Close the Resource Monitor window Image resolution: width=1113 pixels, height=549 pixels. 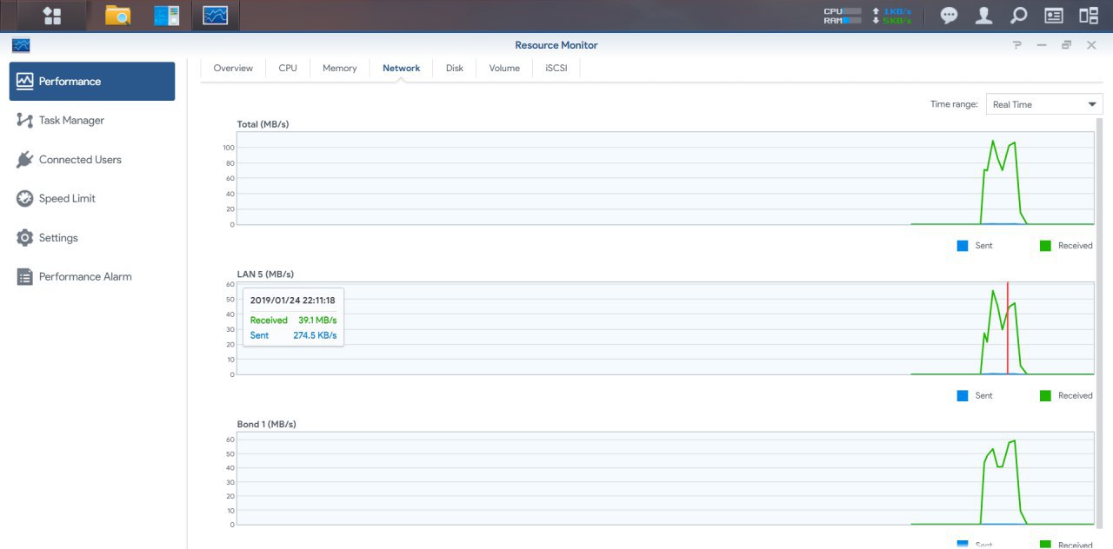point(1091,45)
